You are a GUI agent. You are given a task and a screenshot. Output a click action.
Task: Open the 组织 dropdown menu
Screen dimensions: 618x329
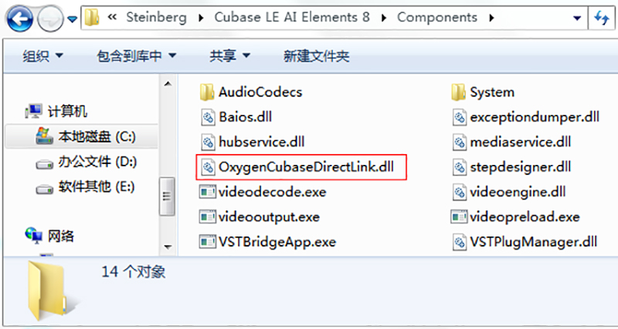43,56
